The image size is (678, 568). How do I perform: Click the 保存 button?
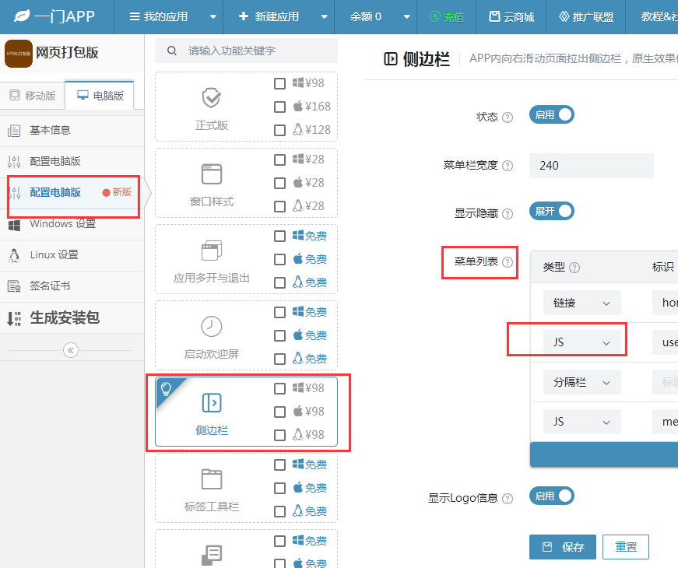(x=563, y=547)
